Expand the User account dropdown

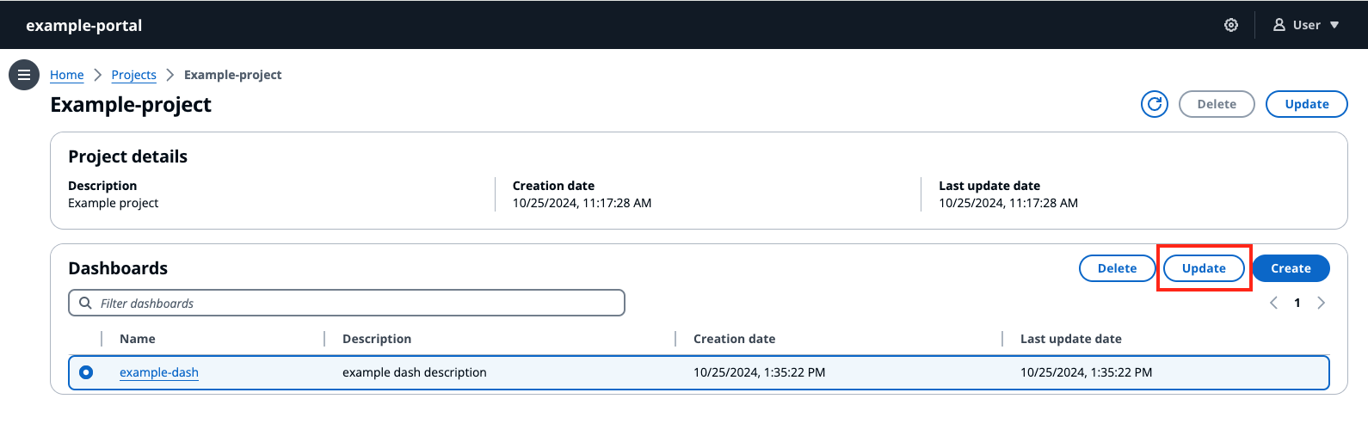[x=1306, y=25]
